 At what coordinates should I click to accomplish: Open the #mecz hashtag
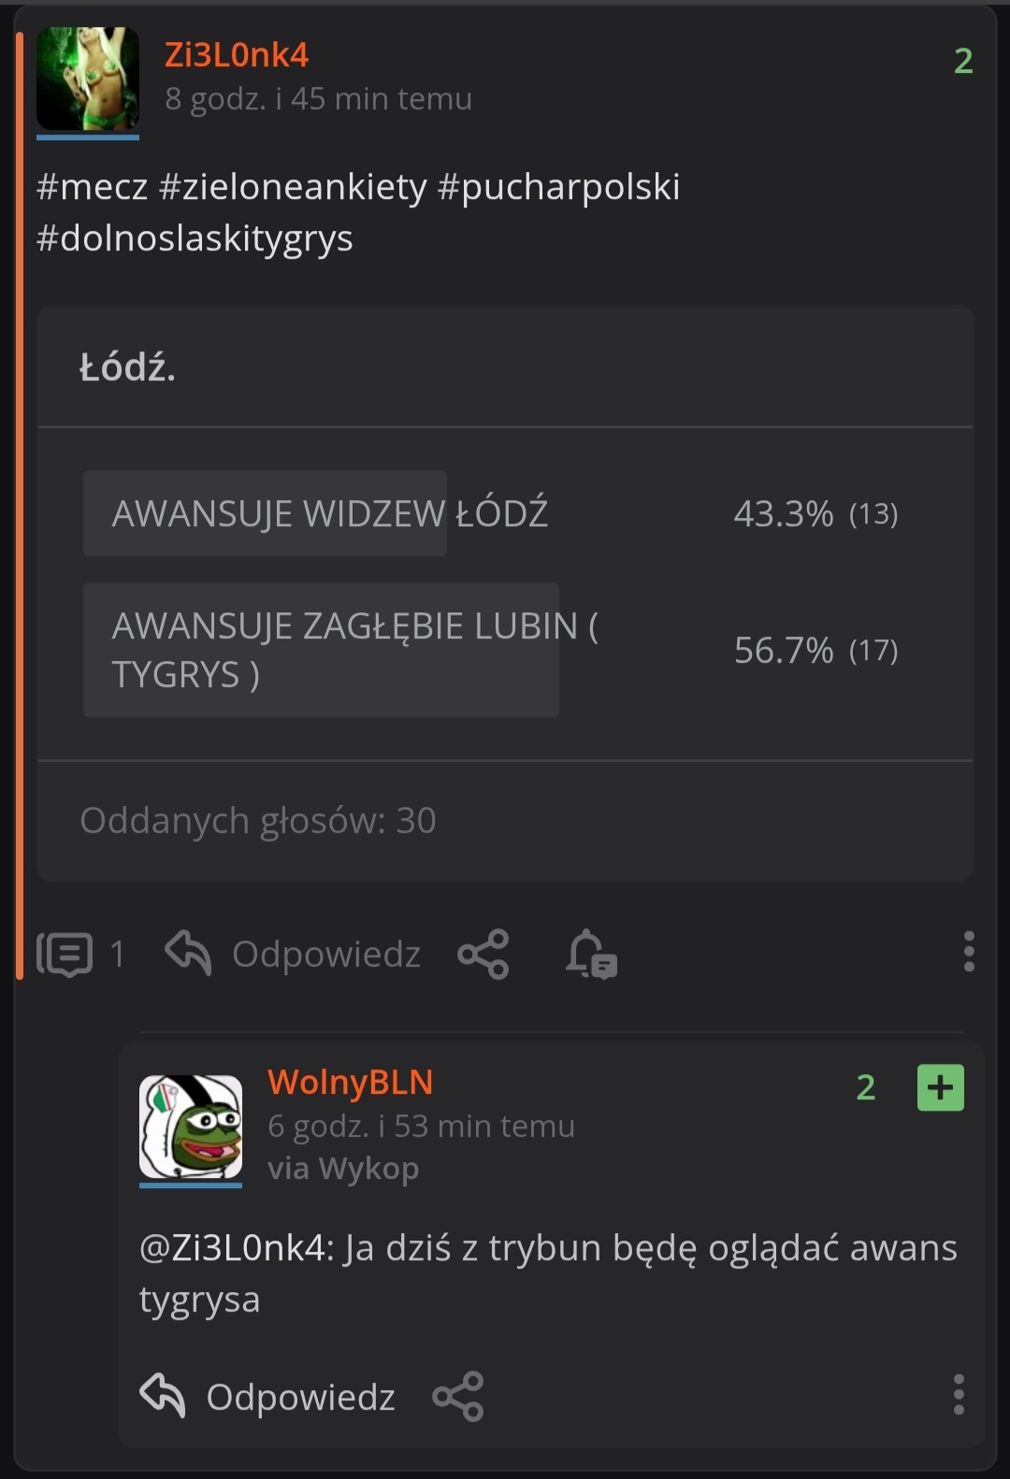(92, 187)
